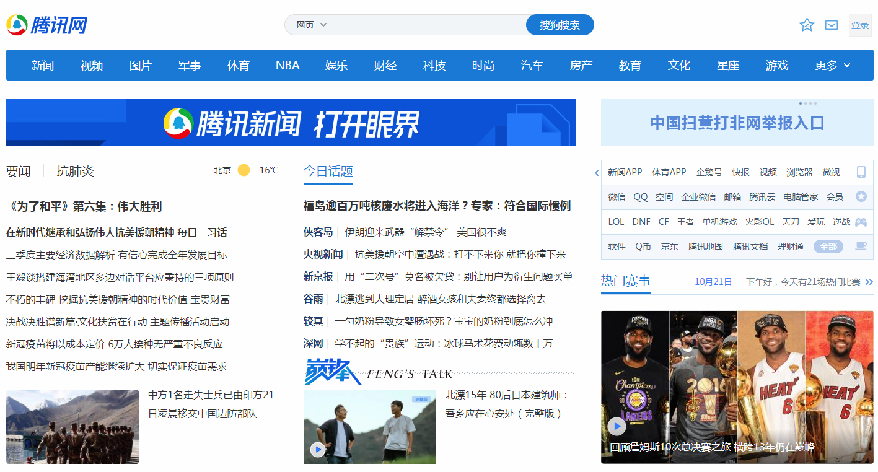Open 王毅谈搭建海湾地区多边对话平台 article

click(120, 277)
